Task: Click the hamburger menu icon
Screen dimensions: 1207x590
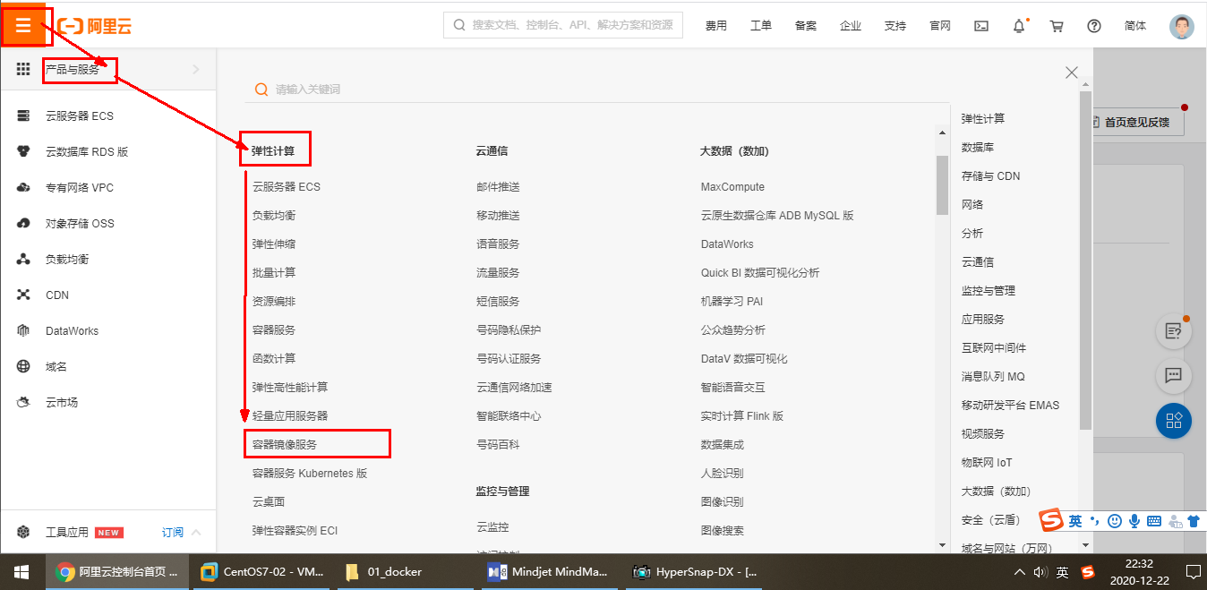Action: pyautogui.click(x=23, y=26)
